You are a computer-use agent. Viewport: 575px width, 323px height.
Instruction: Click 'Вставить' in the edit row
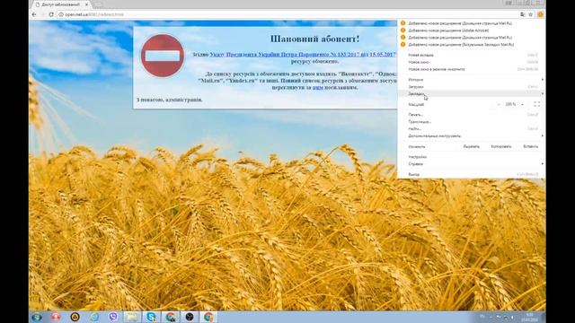click(531, 146)
